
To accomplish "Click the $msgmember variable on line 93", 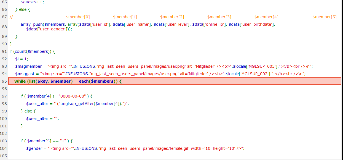I will pos(29,66).
